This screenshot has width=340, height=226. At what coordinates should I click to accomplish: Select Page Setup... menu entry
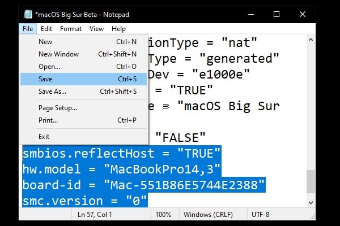pos(83,108)
